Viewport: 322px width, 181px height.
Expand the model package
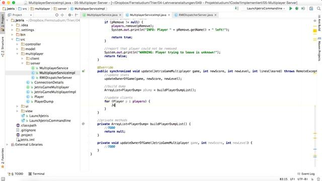coord(18,49)
